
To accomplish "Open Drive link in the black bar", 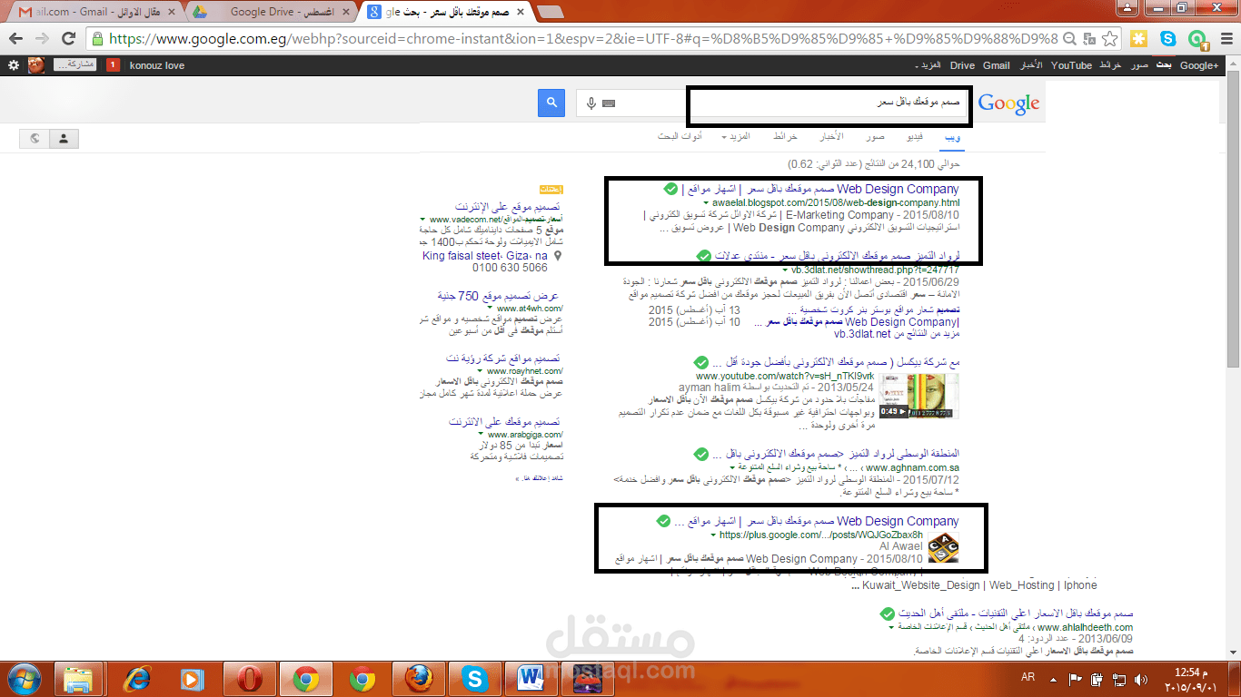I will tap(962, 65).
